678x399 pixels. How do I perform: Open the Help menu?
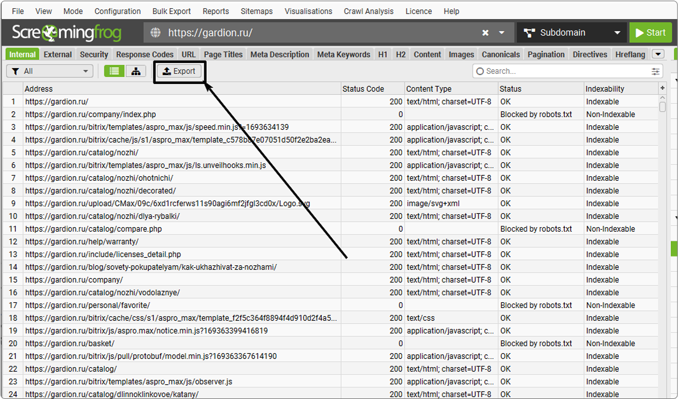point(452,11)
